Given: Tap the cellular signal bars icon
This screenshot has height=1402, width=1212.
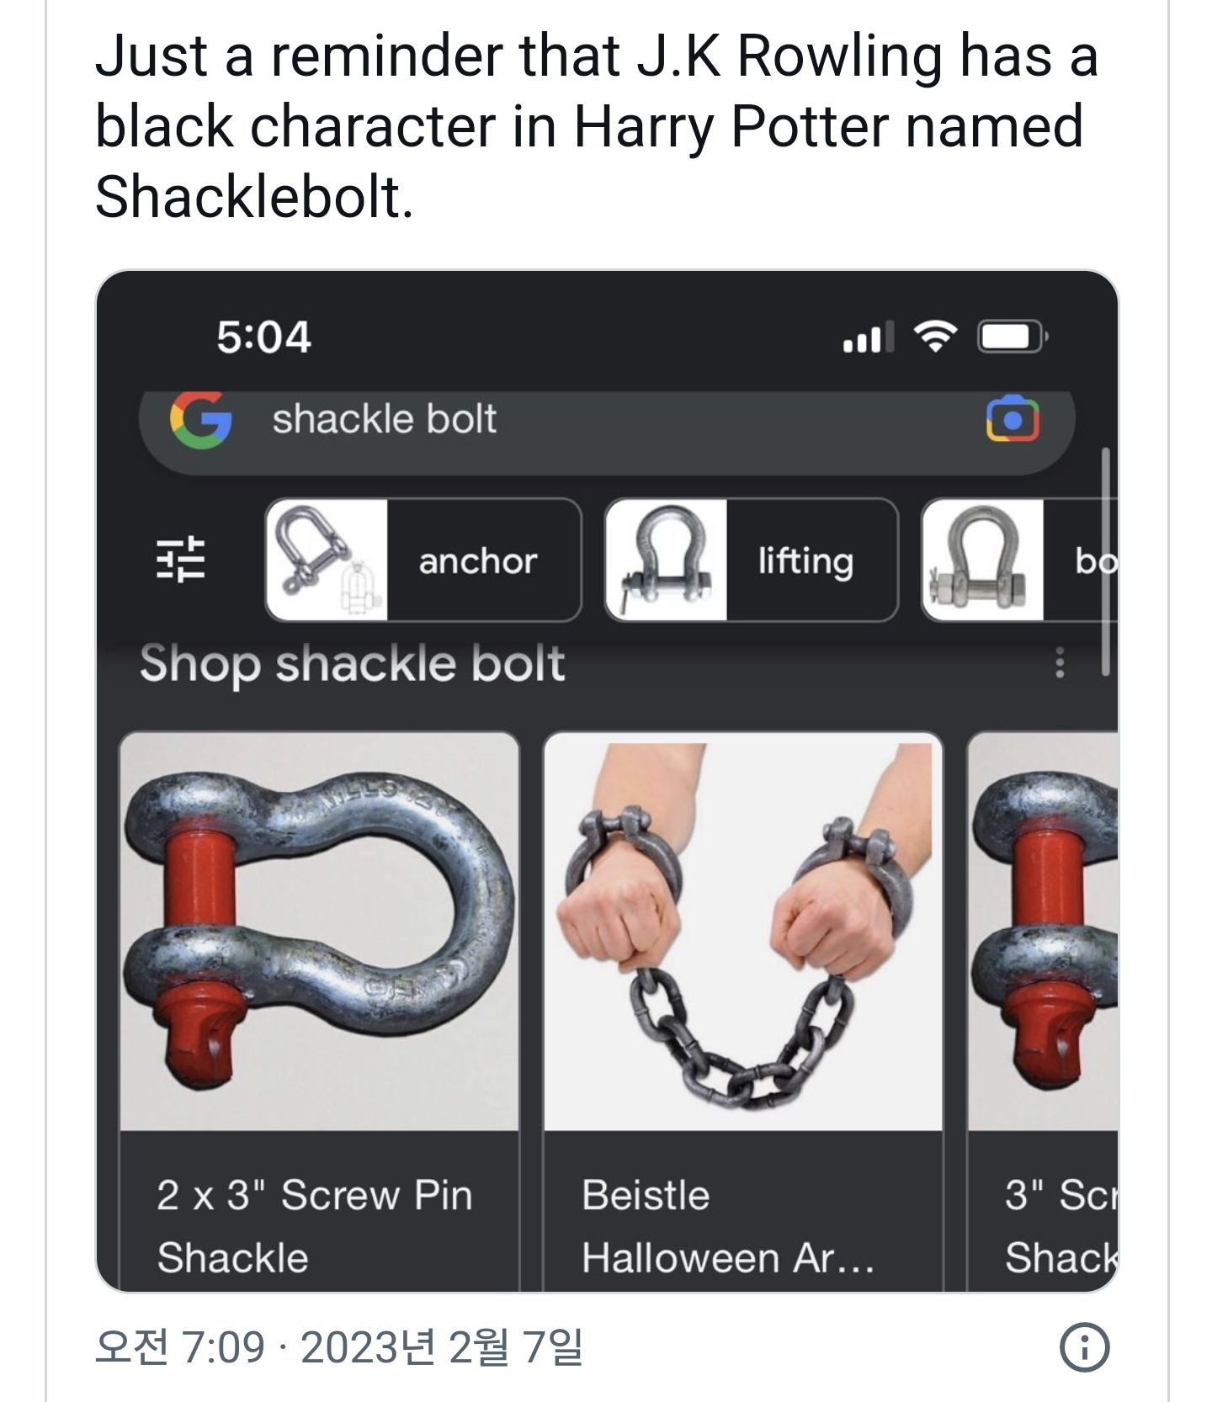Looking at the screenshot, I should [867, 338].
